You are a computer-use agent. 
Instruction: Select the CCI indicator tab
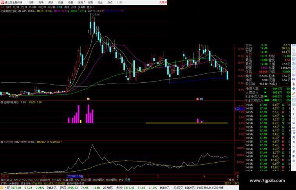coord(36,180)
